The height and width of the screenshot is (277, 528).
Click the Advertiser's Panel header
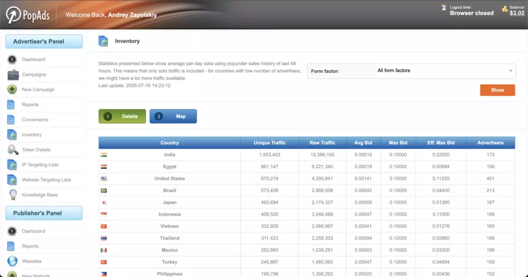tap(44, 41)
